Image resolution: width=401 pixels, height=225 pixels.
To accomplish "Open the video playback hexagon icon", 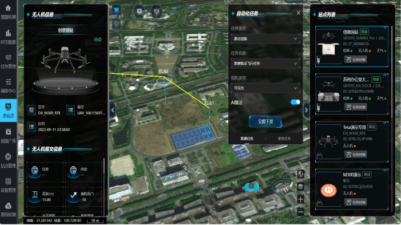I will (x=140, y=11).
